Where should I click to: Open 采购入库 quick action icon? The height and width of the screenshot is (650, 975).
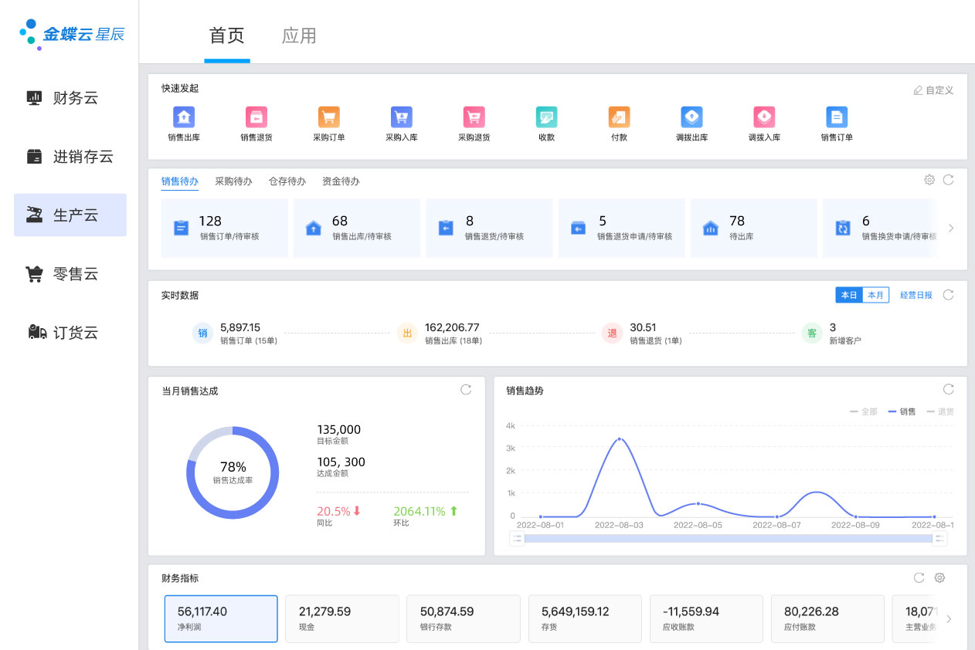(x=402, y=117)
